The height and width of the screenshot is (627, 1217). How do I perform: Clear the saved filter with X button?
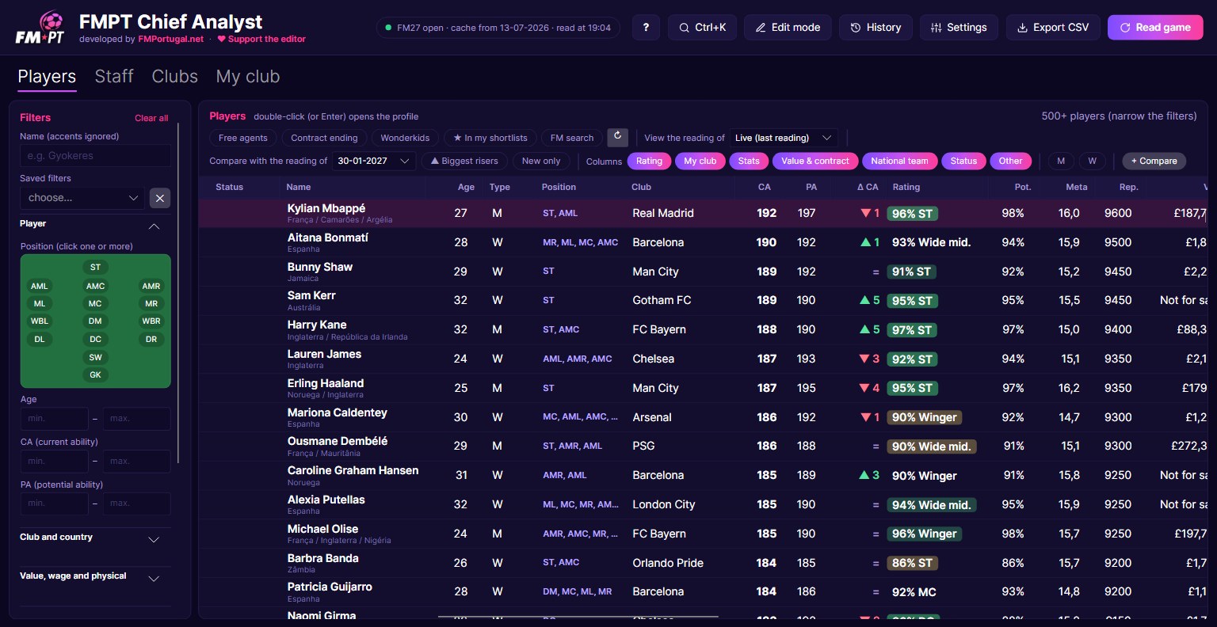coord(160,198)
